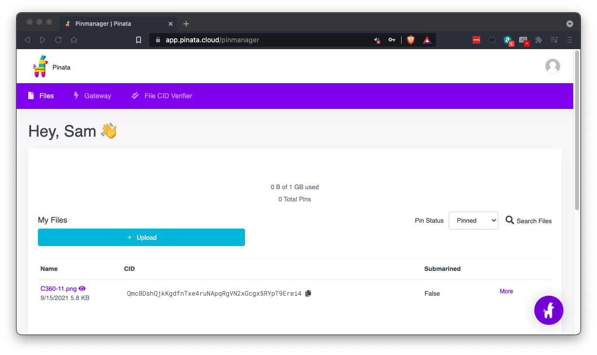Click the news reader extension icon

coord(524,40)
